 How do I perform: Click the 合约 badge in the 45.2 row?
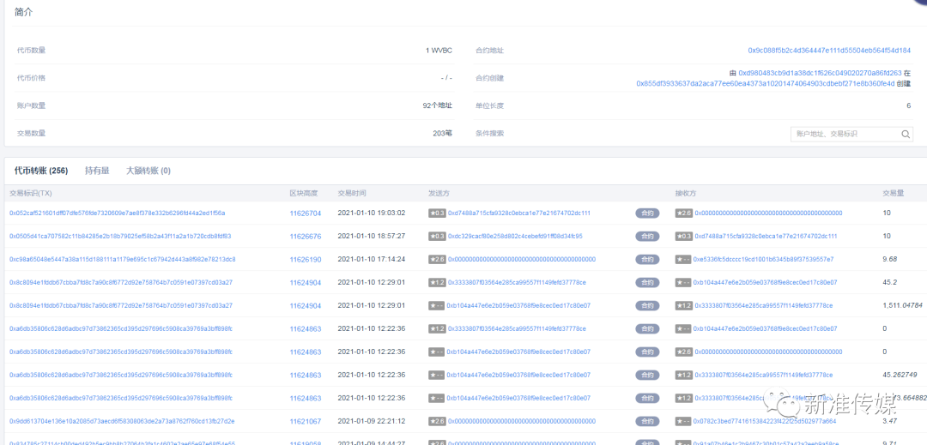point(647,283)
